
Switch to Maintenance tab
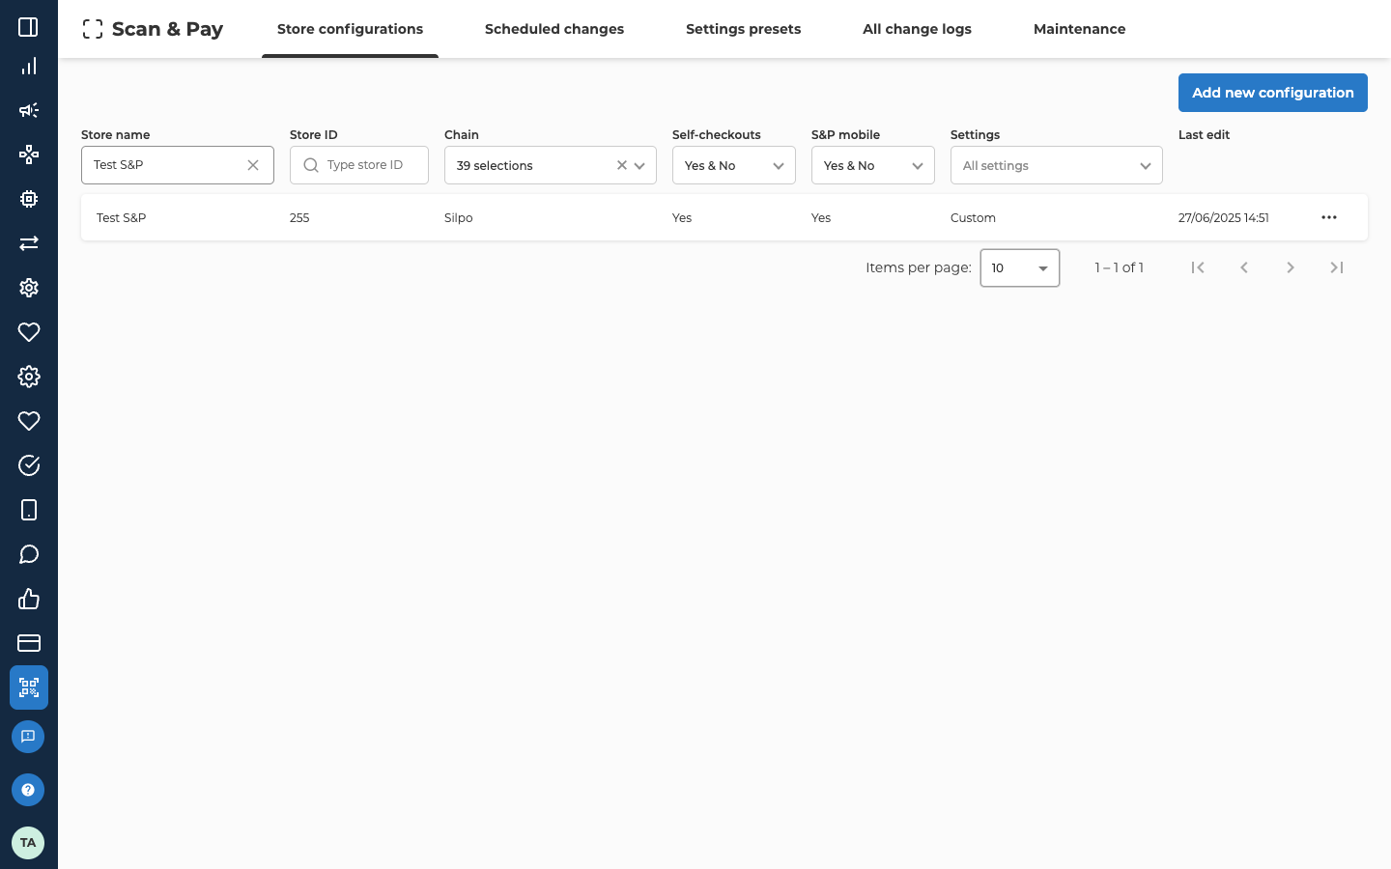1079,29
